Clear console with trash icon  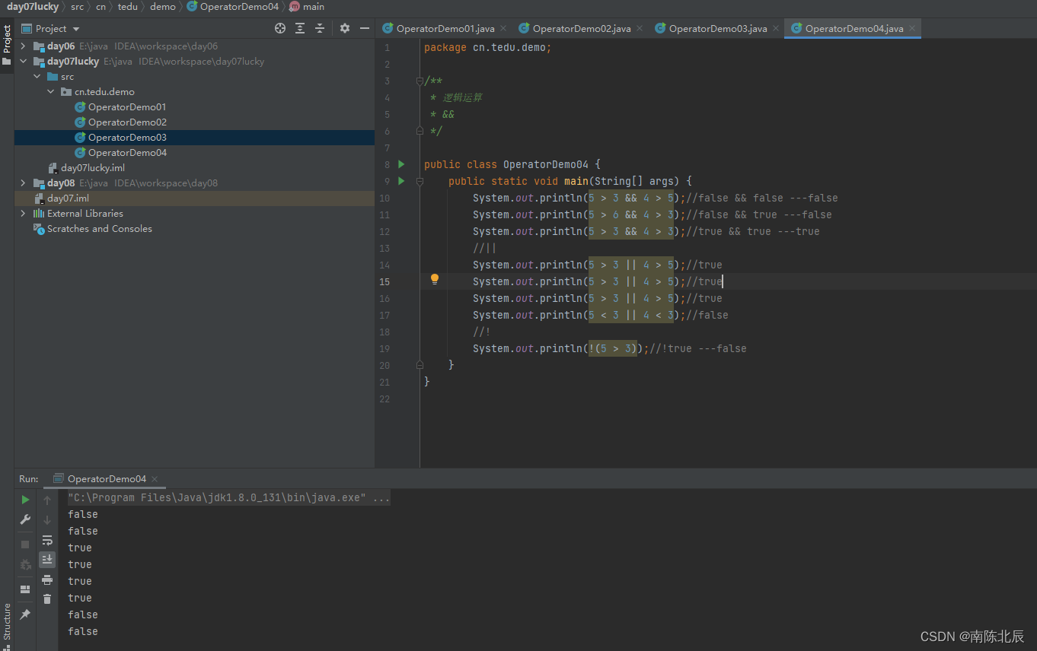47,599
